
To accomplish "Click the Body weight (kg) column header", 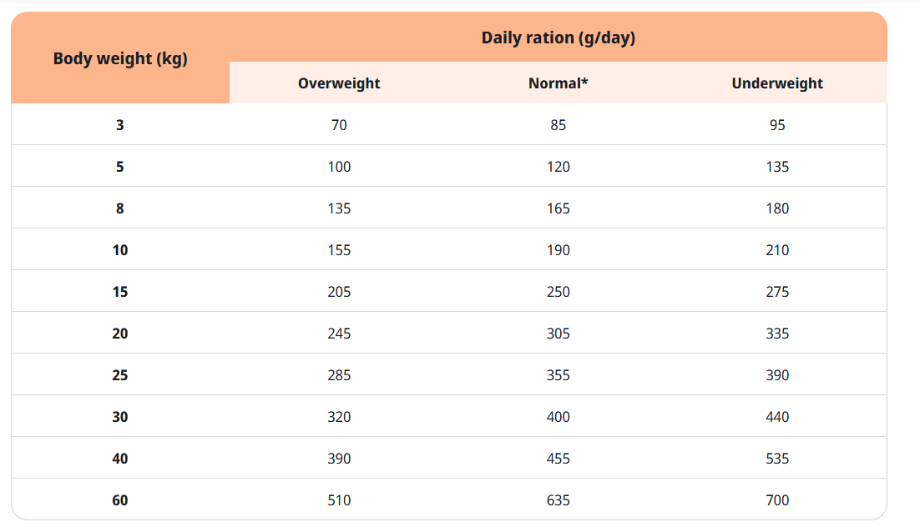I will point(120,59).
